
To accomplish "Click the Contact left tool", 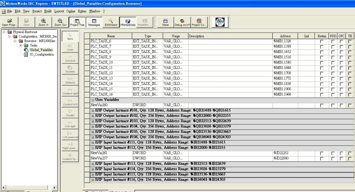I will (x=70, y=102).
